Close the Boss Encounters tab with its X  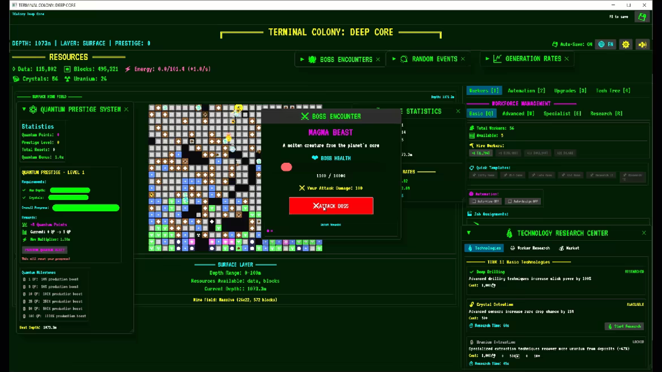(378, 59)
